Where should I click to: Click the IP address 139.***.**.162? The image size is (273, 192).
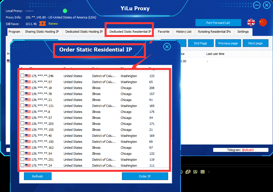tap(42, 148)
